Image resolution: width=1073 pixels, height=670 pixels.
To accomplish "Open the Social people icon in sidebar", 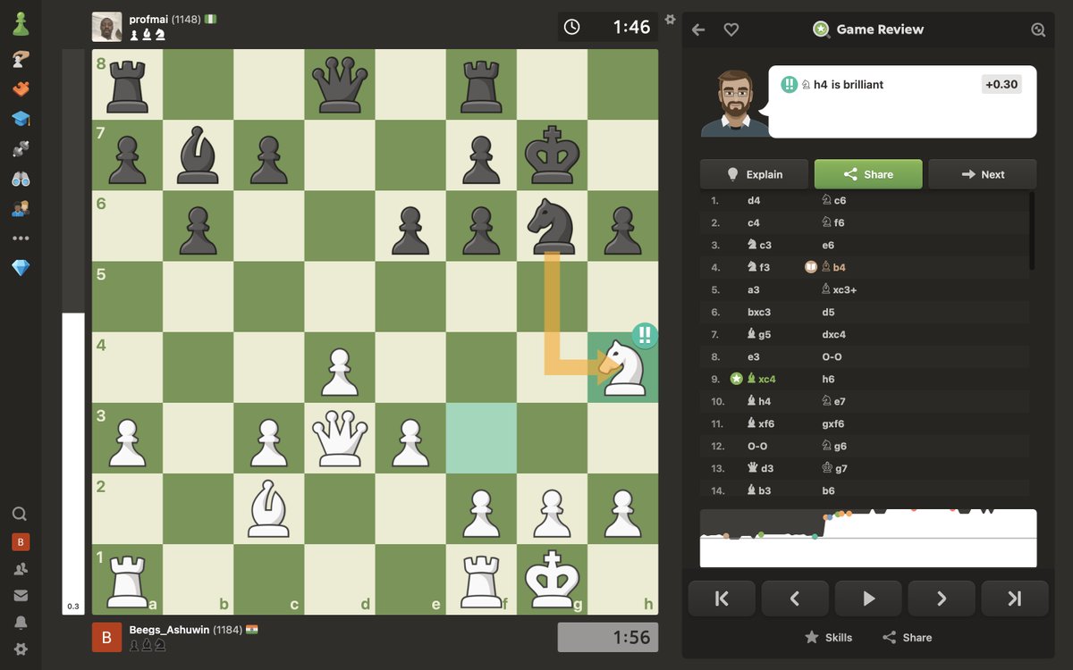I will [x=21, y=208].
